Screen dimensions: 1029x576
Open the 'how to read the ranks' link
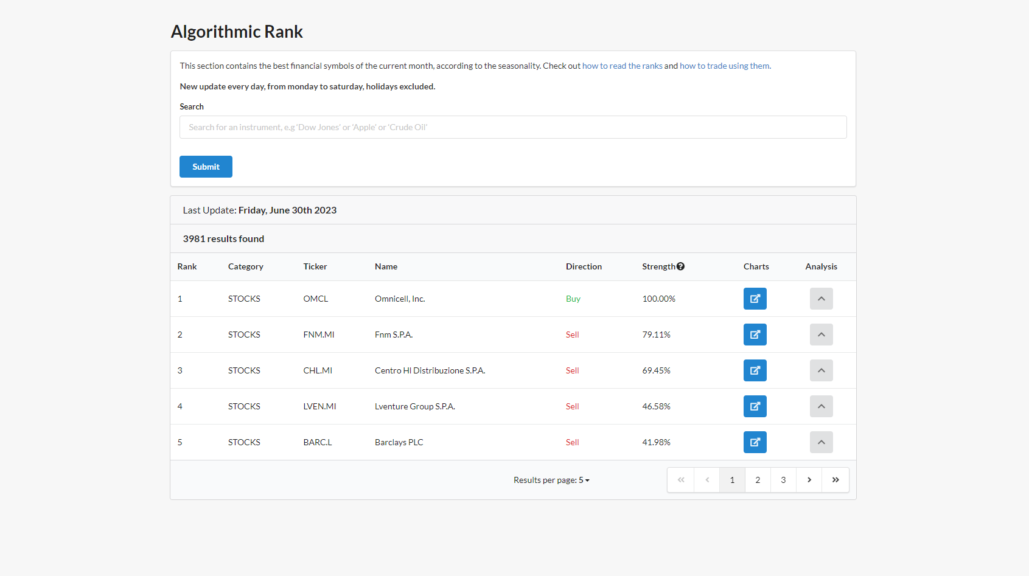coord(622,66)
